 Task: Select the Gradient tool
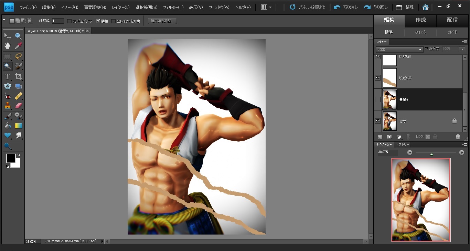pyautogui.click(x=19, y=126)
